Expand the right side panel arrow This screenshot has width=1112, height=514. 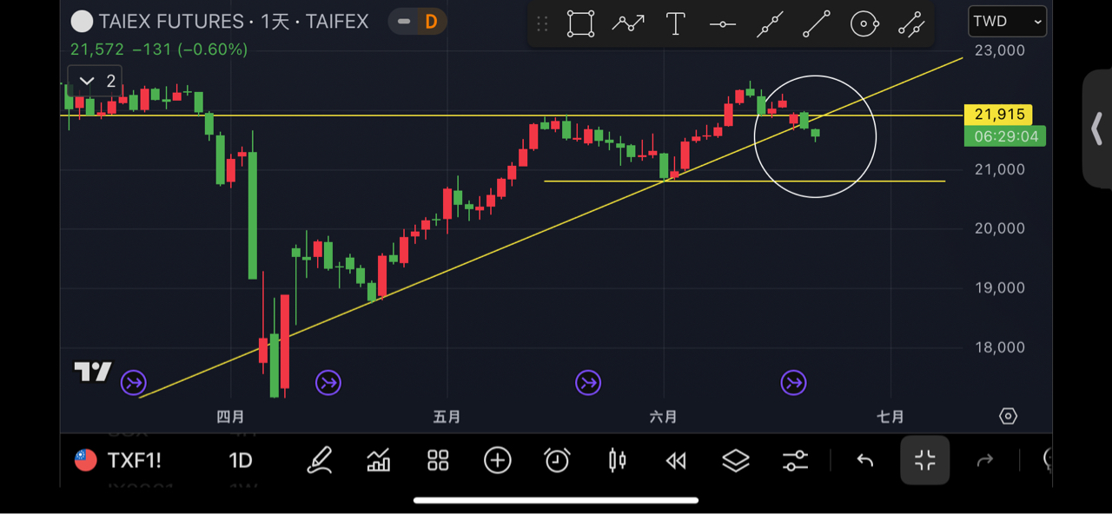point(1097,129)
